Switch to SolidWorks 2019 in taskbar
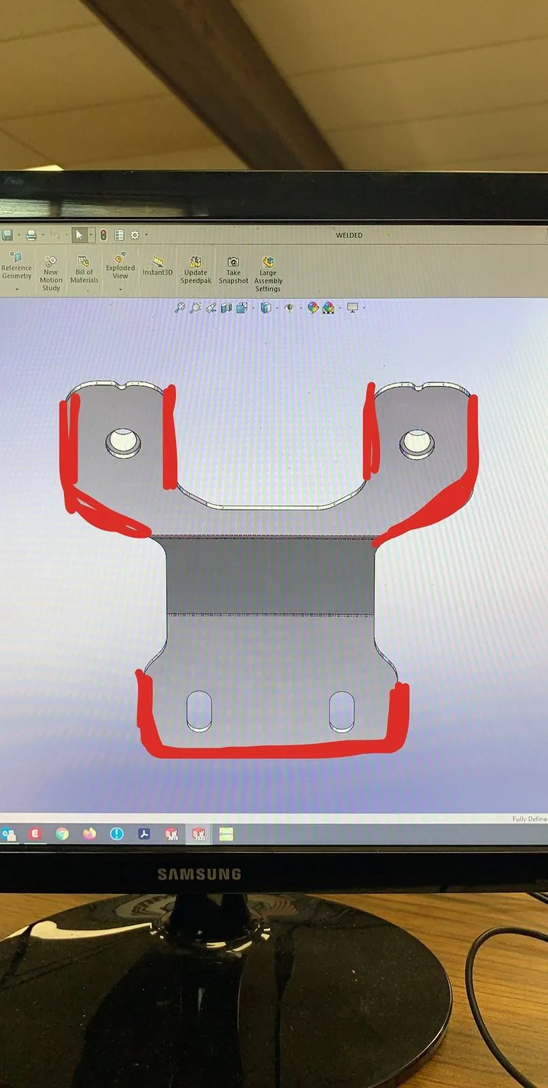 171,834
